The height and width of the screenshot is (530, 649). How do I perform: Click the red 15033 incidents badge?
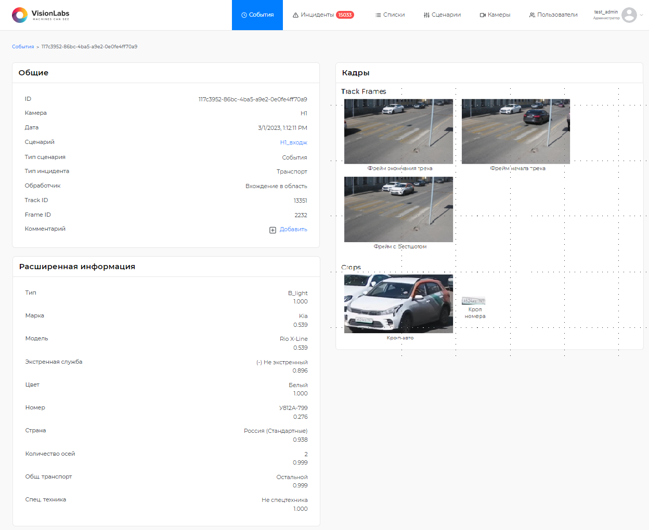[x=345, y=15]
